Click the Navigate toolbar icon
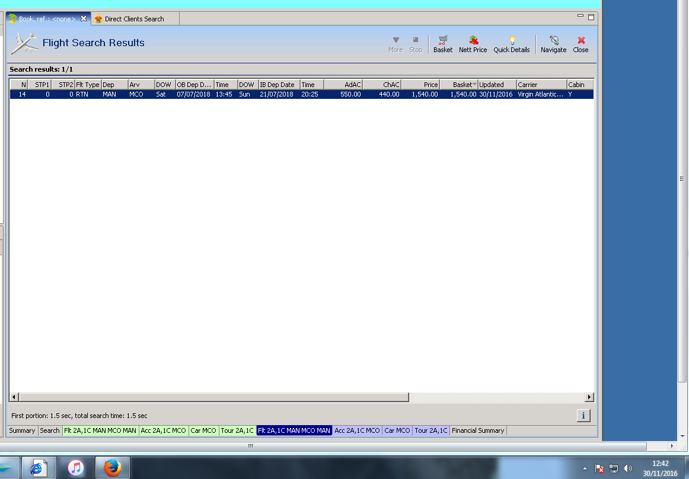The height and width of the screenshot is (479, 689). [554, 44]
